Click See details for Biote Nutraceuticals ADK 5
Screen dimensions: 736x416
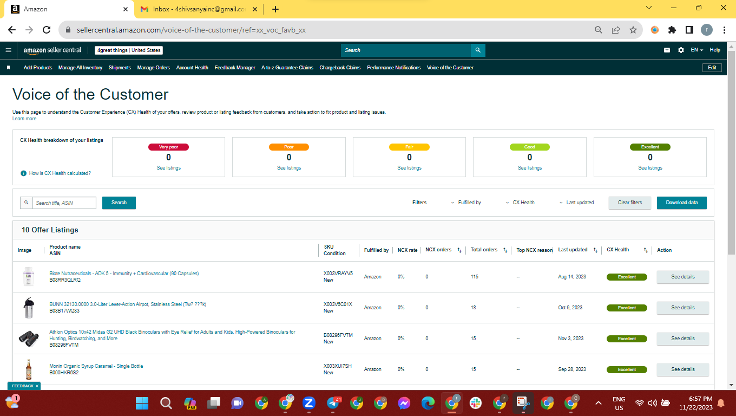683,277
